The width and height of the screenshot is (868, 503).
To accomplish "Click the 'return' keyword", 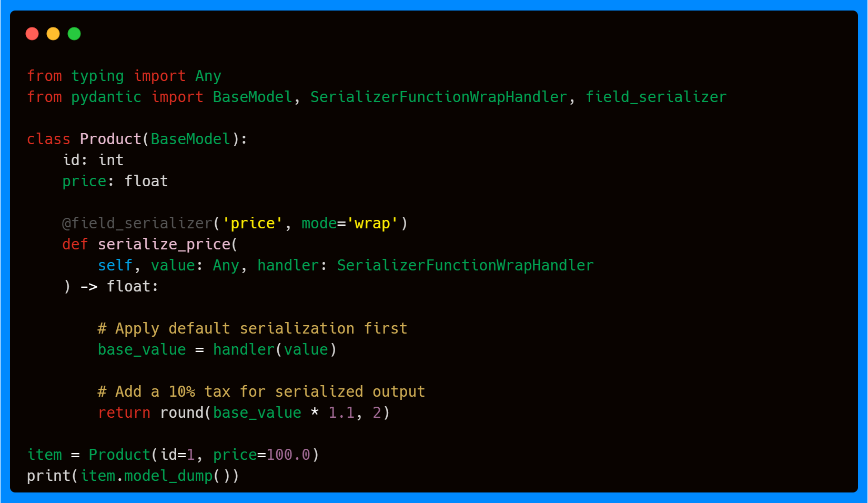I will tap(124, 413).
